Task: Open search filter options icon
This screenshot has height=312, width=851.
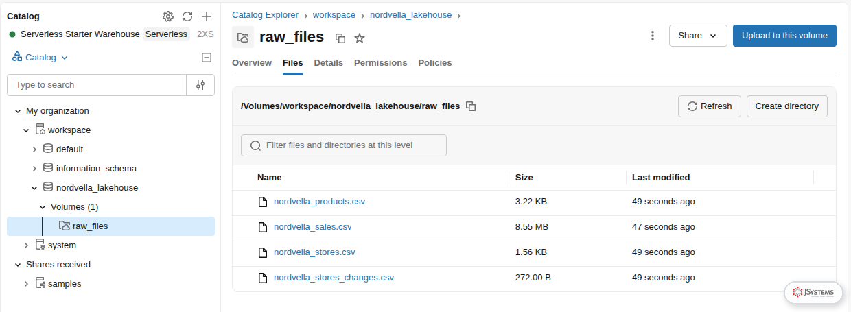Action: [x=200, y=85]
